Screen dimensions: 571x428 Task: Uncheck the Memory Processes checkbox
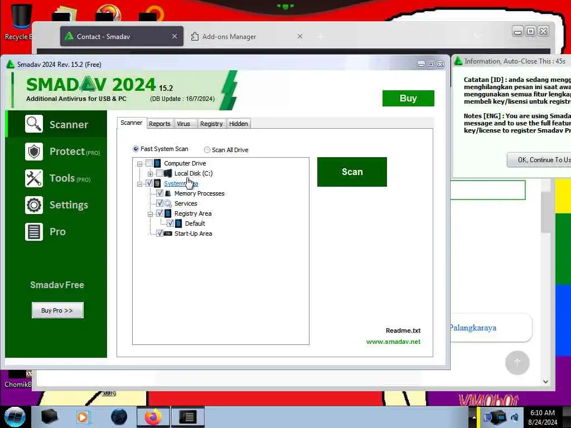(159, 193)
